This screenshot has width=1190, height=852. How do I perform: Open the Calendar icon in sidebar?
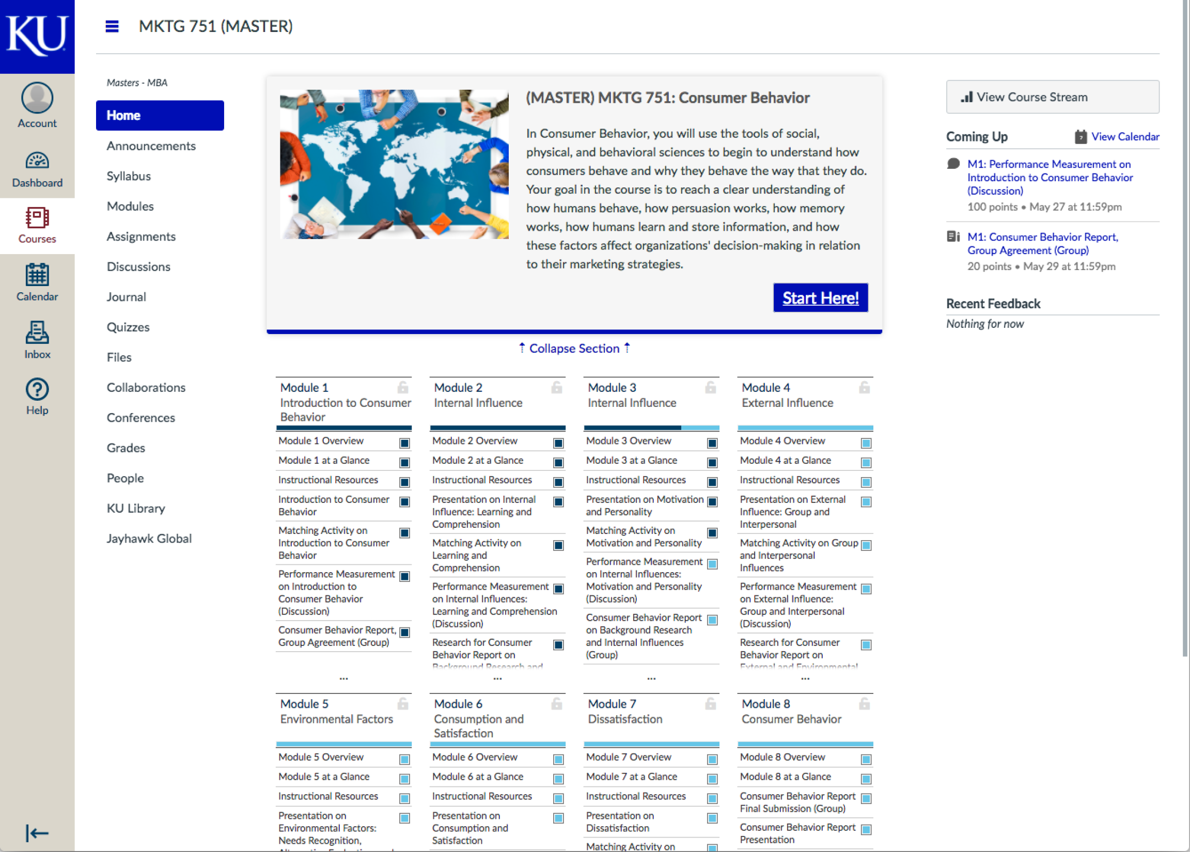pyautogui.click(x=37, y=274)
